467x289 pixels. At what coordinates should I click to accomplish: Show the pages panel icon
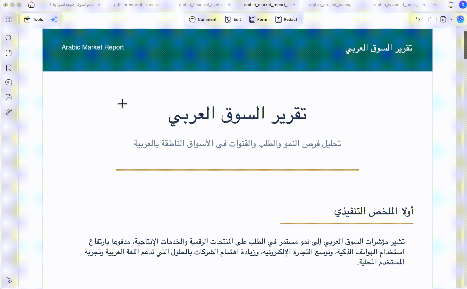[x=9, y=53]
